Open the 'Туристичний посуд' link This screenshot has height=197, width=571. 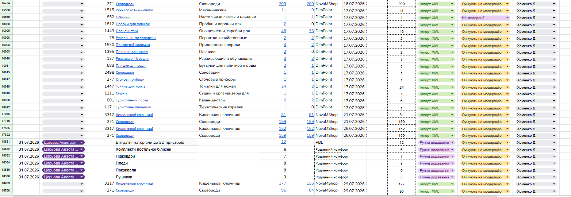pos(133,100)
